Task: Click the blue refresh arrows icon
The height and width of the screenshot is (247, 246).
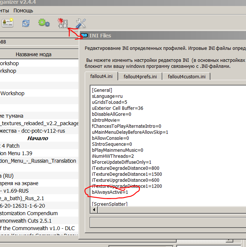Action: tap(26, 23)
